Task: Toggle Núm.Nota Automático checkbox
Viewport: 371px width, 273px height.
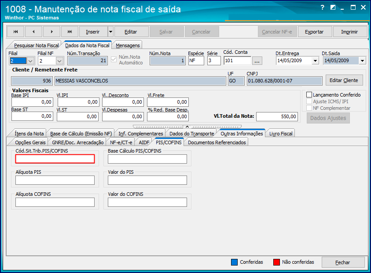Action: (x=114, y=59)
